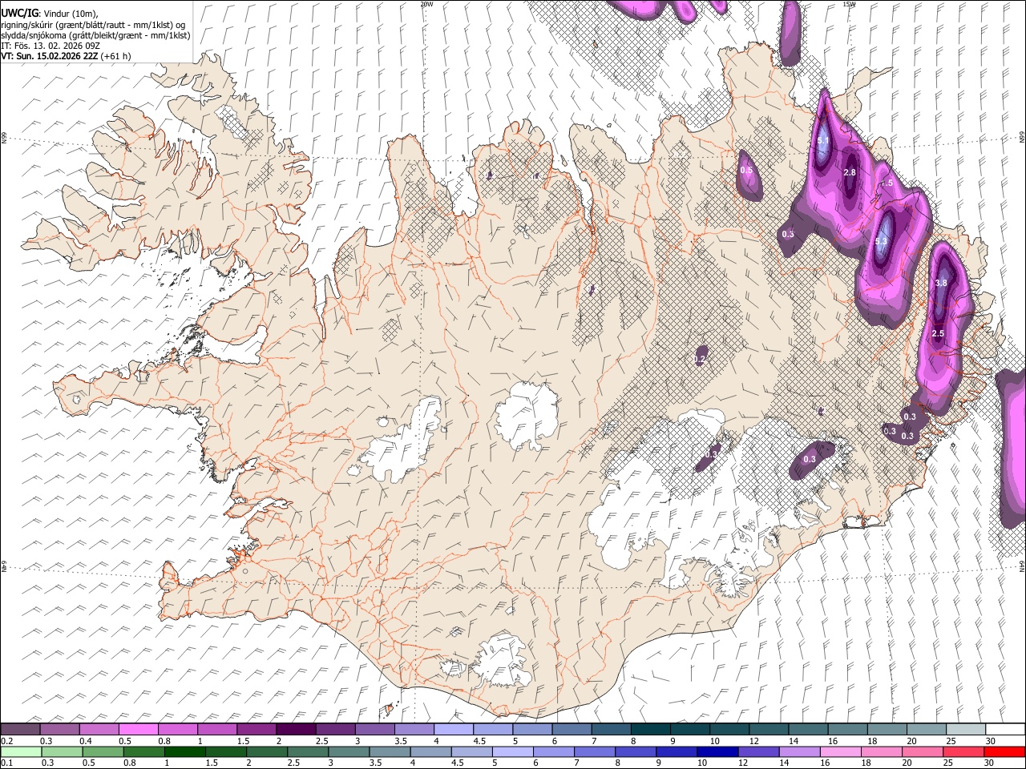The width and height of the screenshot is (1026, 769).
Task: Click the 'VT: Sun. 15.02.2026 22Z (+61 h)' line
Action: 66,56
